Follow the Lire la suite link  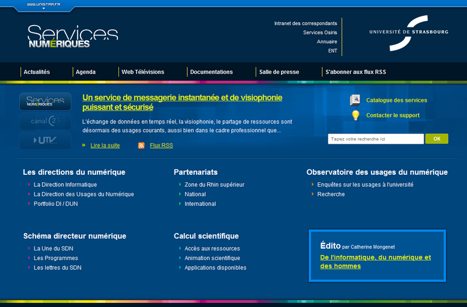[105, 146]
